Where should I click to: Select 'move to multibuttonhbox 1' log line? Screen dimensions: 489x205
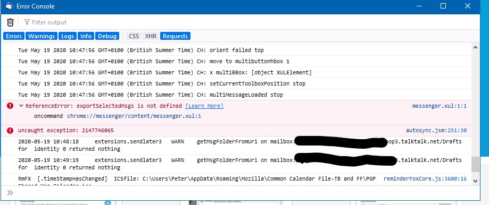point(236,61)
